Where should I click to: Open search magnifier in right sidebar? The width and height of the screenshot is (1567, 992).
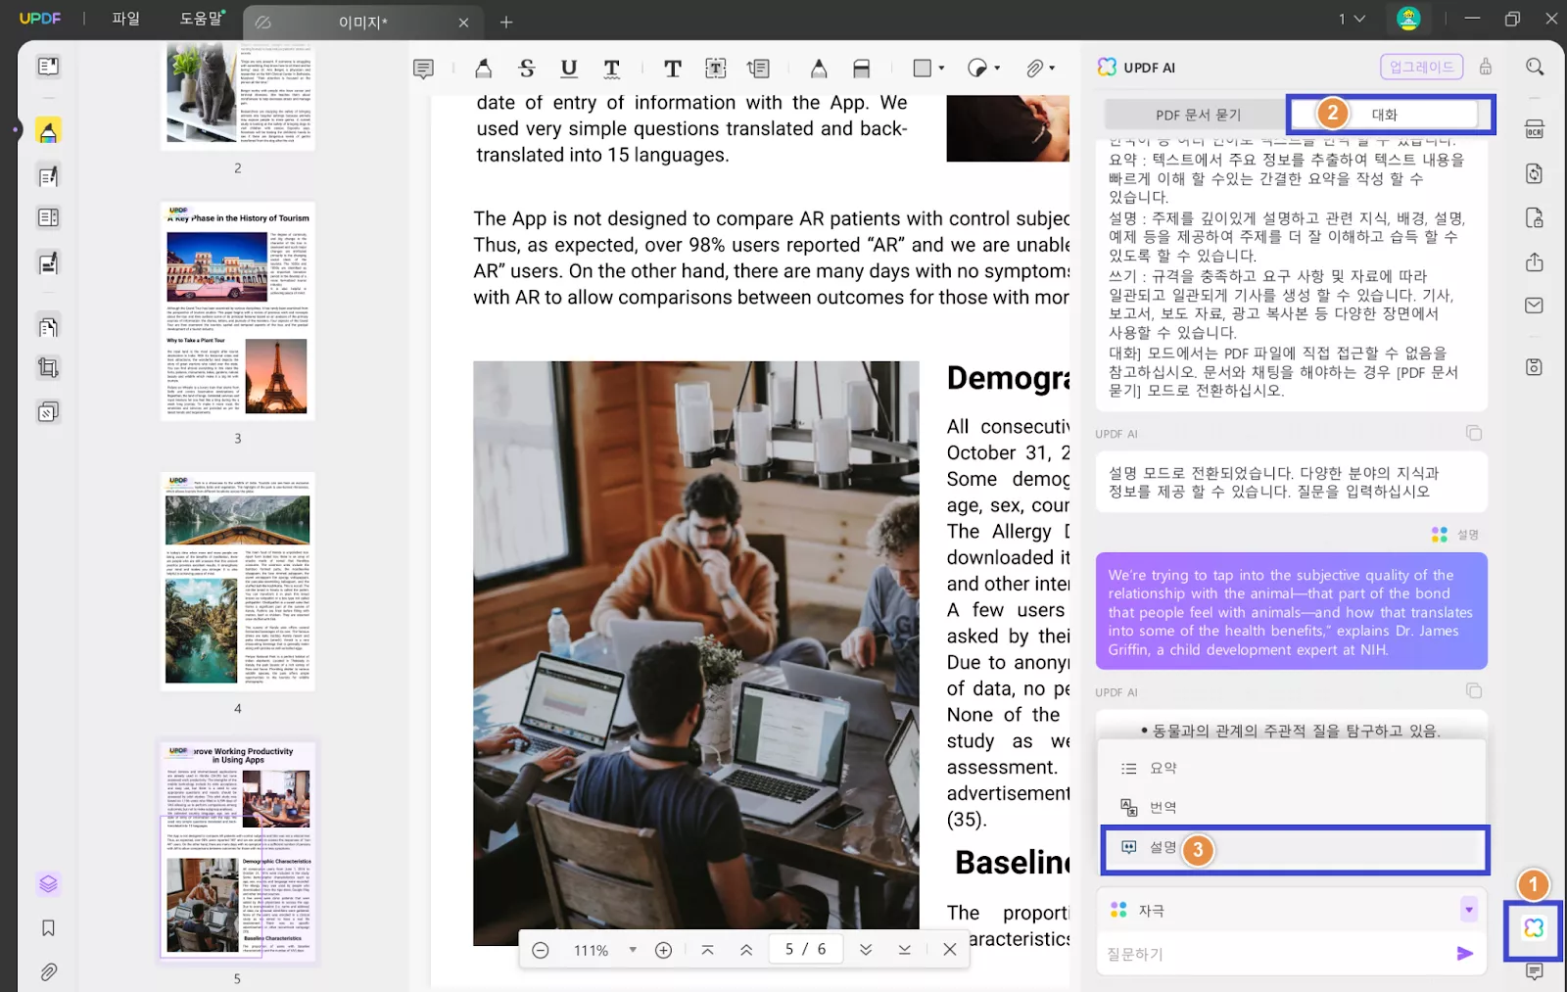click(1535, 67)
